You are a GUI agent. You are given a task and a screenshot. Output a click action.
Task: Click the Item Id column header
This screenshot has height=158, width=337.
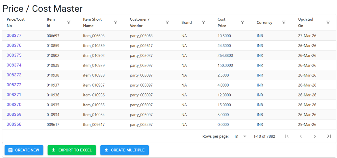[51, 23]
